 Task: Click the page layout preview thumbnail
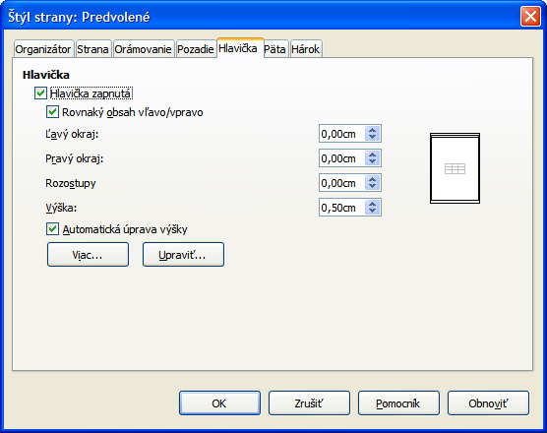point(455,168)
